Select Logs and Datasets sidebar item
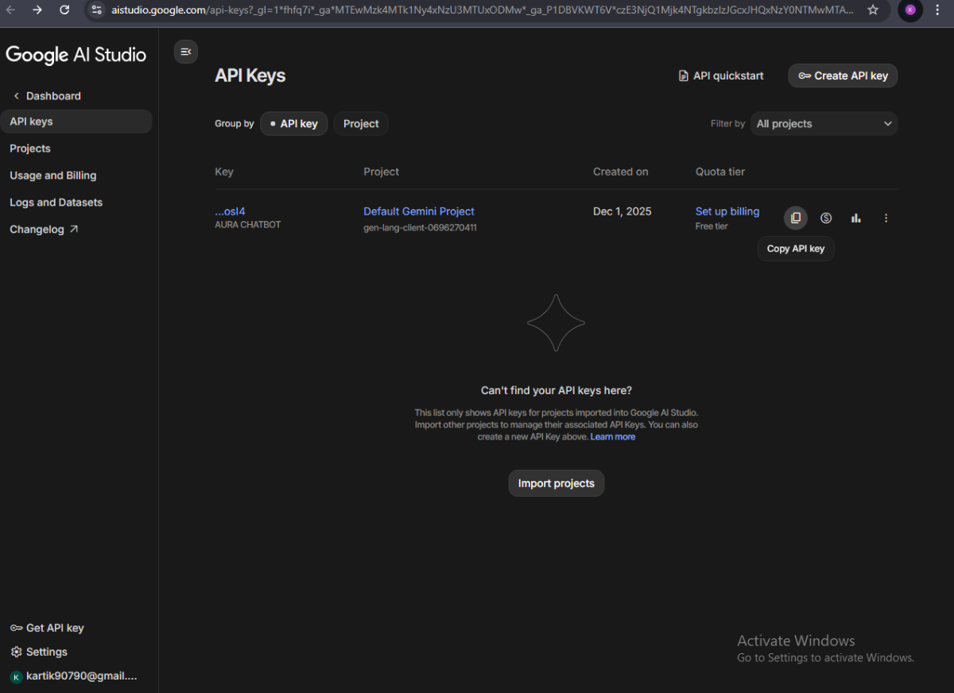Image resolution: width=954 pixels, height=693 pixels. point(56,203)
